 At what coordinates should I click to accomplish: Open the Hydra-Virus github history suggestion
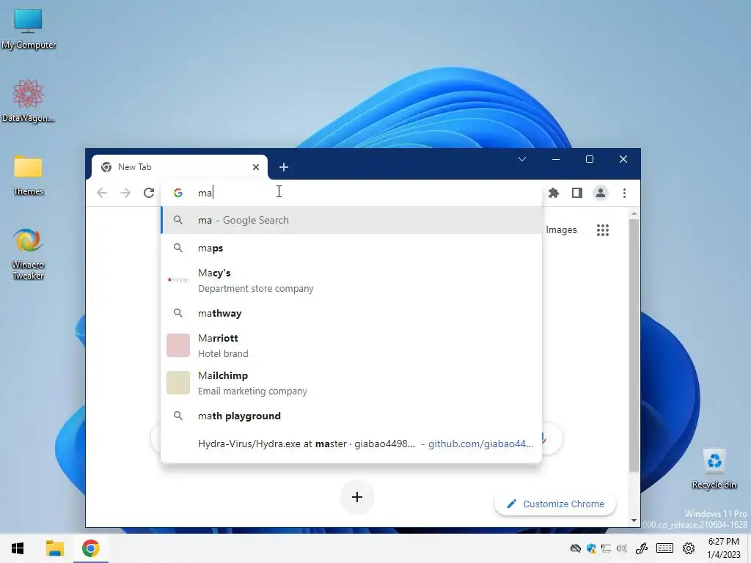tap(351, 444)
